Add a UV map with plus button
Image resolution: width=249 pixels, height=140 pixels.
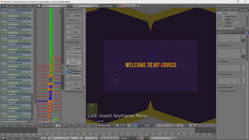click(244, 66)
